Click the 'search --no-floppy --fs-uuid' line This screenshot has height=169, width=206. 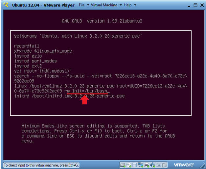tap(101, 76)
